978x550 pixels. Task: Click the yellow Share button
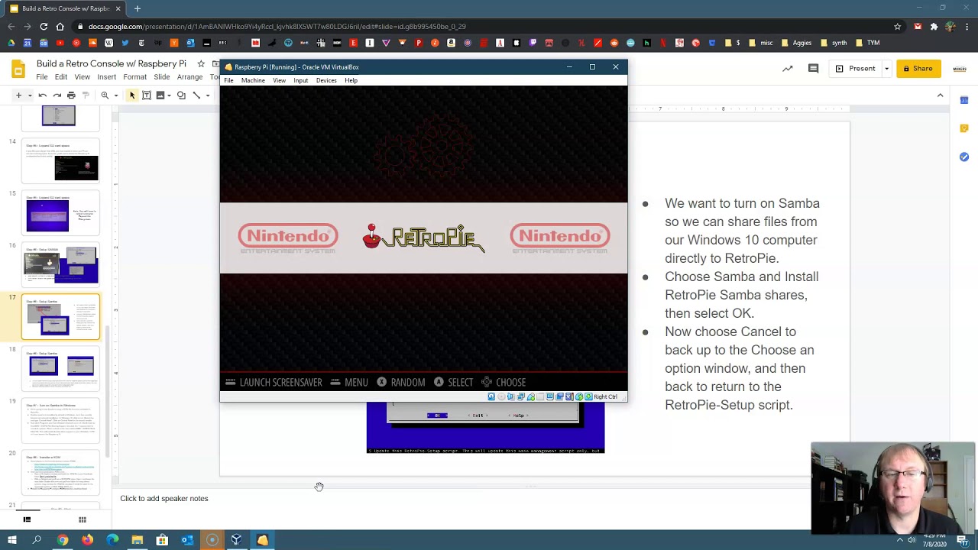(x=918, y=69)
